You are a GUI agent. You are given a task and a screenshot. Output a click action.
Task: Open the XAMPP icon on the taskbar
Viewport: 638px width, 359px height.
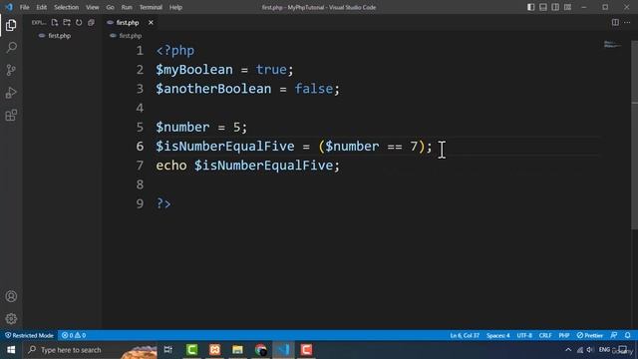click(215, 350)
